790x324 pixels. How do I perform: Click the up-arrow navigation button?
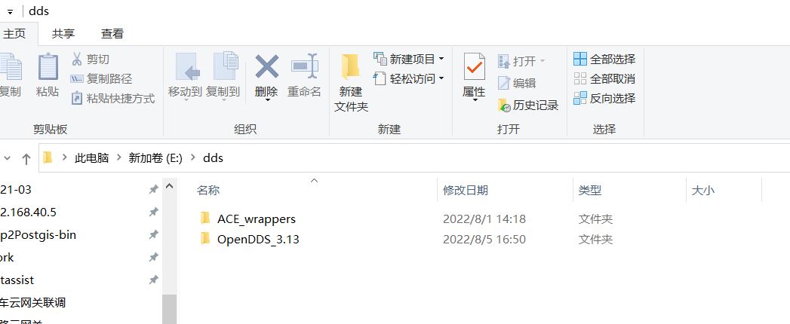point(26,158)
